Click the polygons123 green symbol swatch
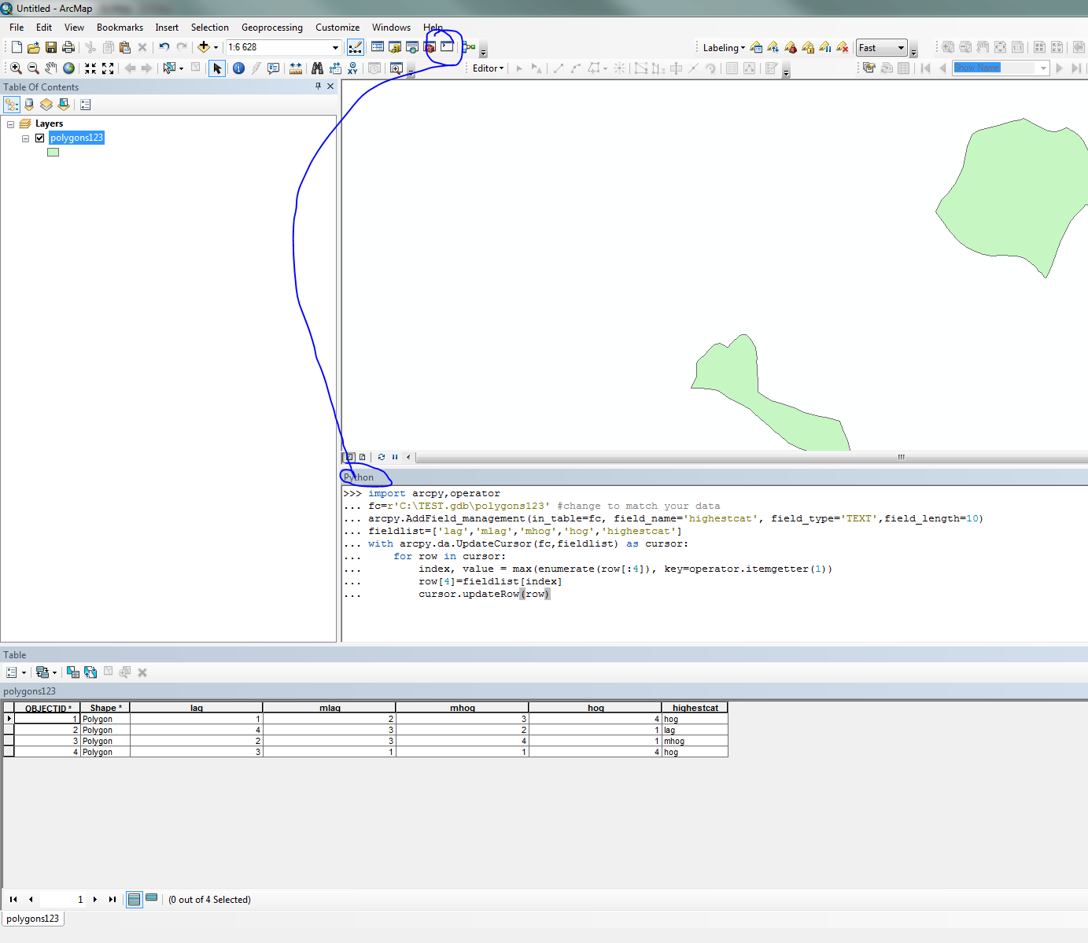The image size is (1088, 943). pos(53,153)
